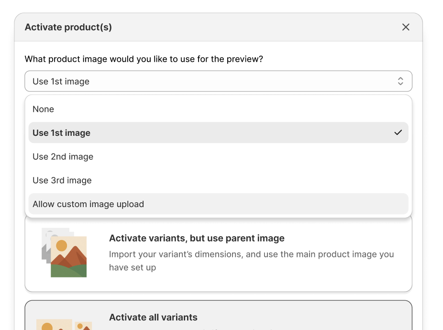This screenshot has width=443, height=330.
Task: Click the product image preview question text
Action: [x=144, y=59]
